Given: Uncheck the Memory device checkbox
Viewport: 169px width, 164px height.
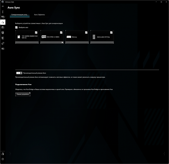Looking at the screenshot, I should pyautogui.click(x=86, y=33).
